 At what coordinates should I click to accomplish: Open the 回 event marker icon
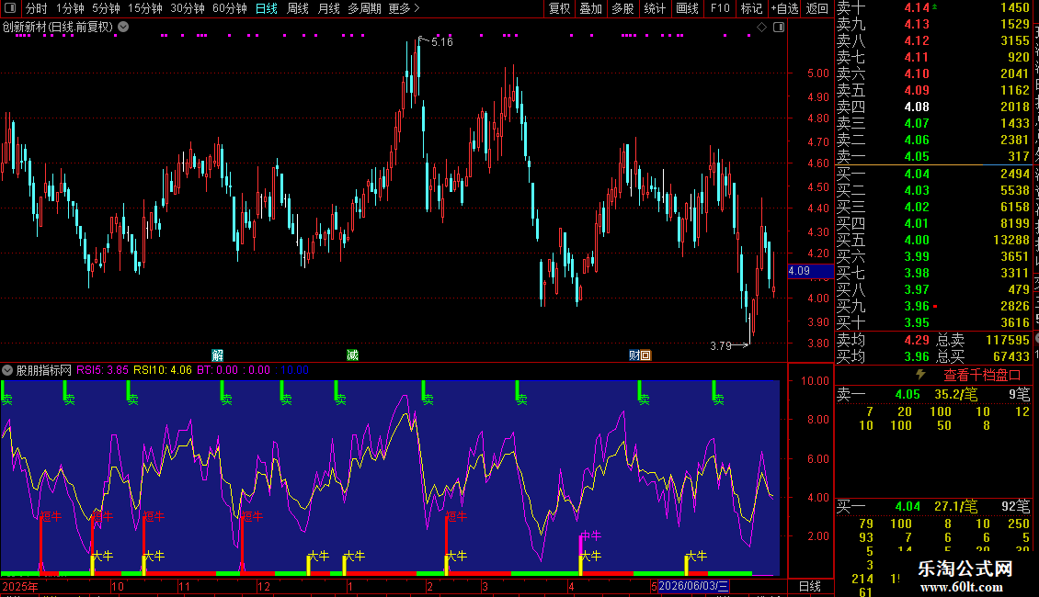point(645,355)
